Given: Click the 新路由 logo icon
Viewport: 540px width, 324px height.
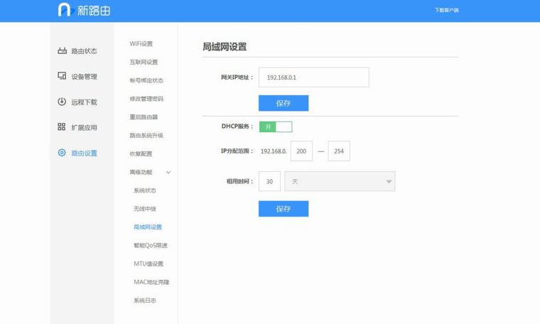Looking at the screenshot, I should pos(65,10).
